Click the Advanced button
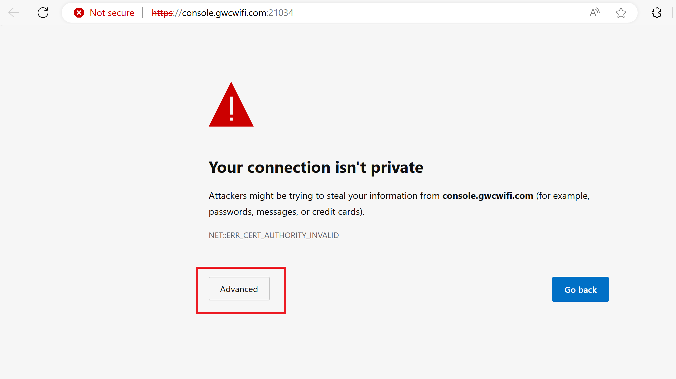 tap(239, 289)
